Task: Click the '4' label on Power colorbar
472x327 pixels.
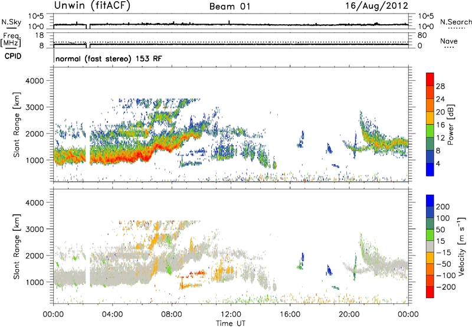Action: [438, 164]
